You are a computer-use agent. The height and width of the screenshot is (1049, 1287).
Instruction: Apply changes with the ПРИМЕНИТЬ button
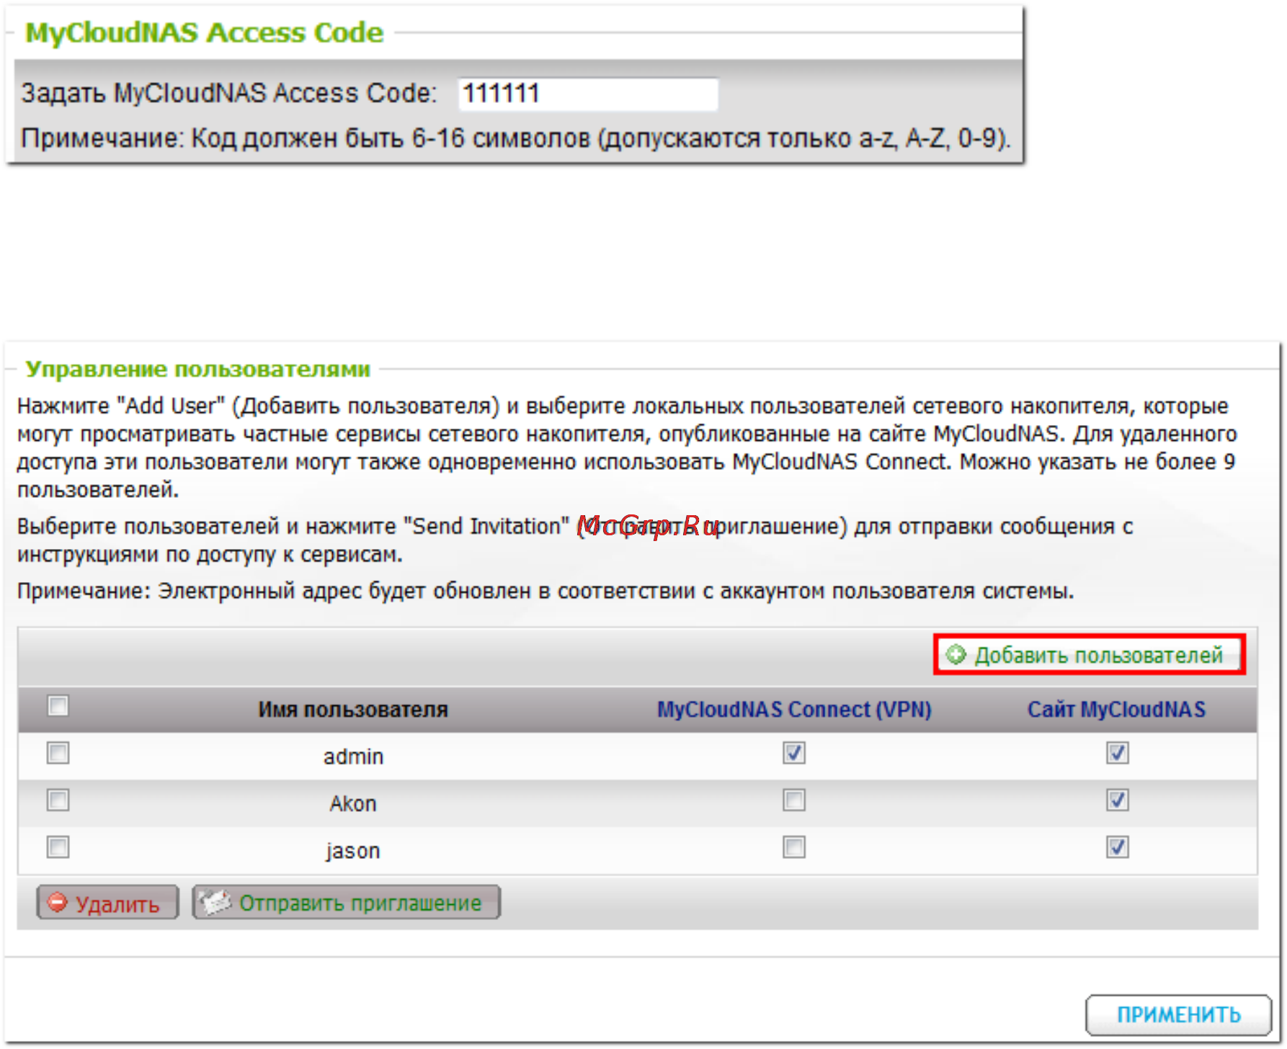(1179, 1014)
